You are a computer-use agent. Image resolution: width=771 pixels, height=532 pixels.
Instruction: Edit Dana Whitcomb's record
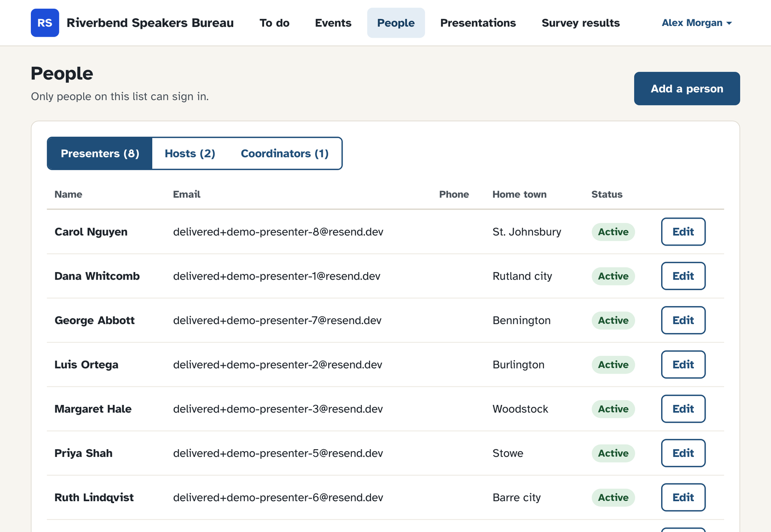683,276
